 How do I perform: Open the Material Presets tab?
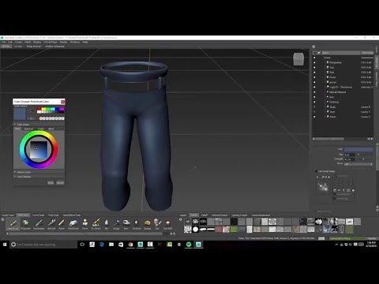[x=220, y=215]
